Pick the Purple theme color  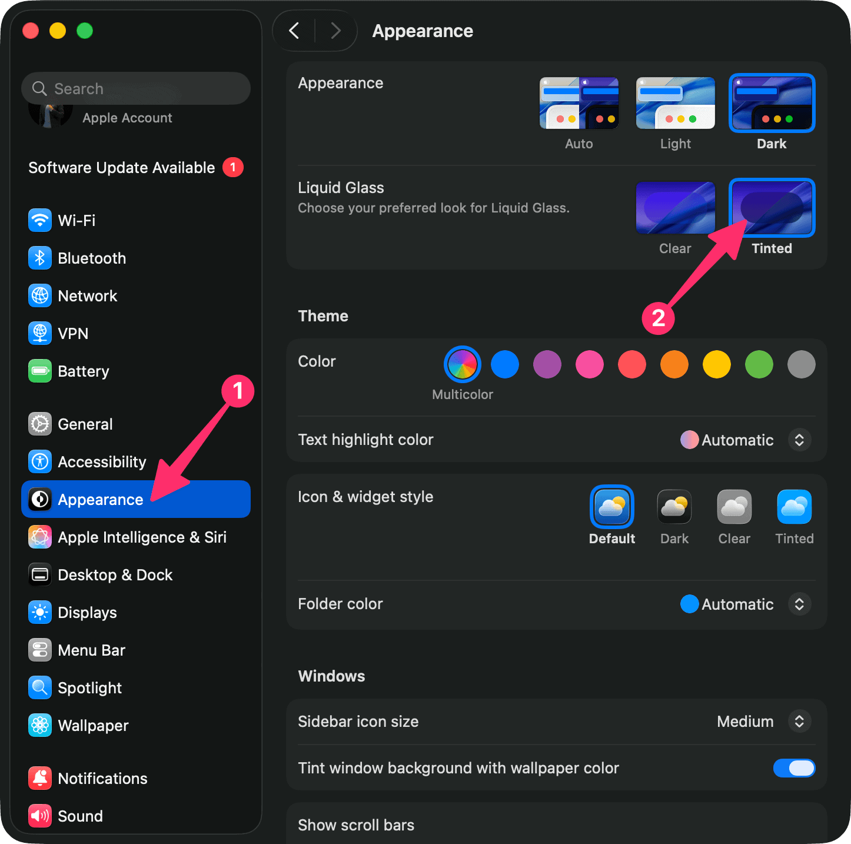[x=547, y=364]
